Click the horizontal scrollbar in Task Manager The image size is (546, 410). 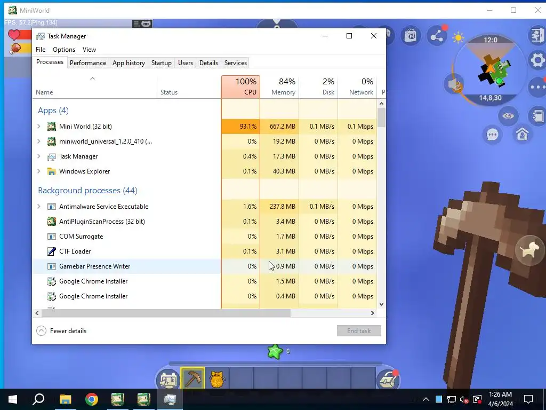tap(166, 313)
